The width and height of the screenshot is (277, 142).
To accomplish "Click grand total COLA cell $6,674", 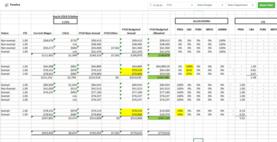I will click(x=66, y=133).
